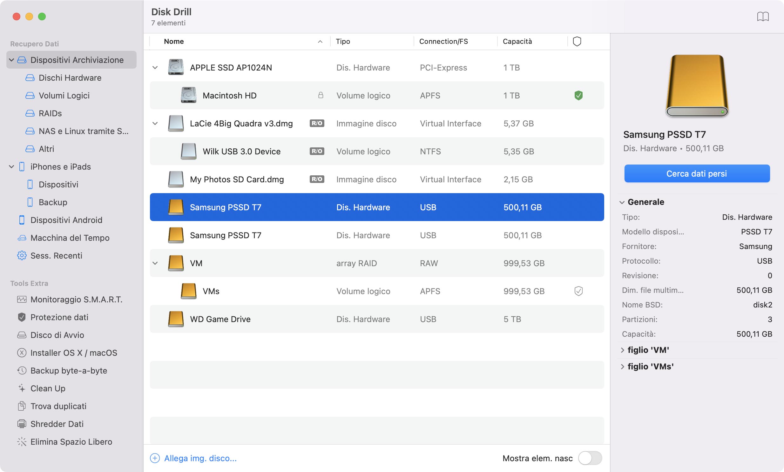Click the R/O badge on Wilk USB 3.0

coord(317,151)
